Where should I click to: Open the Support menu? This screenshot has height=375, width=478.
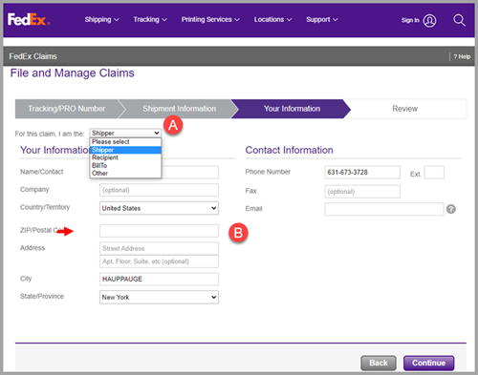click(322, 20)
